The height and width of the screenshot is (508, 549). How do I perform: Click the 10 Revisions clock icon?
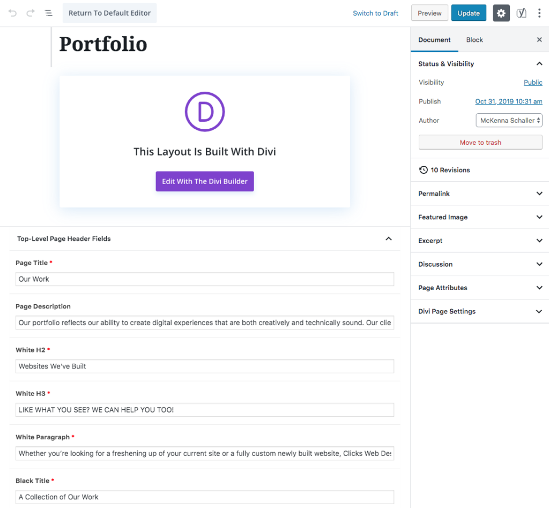424,170
